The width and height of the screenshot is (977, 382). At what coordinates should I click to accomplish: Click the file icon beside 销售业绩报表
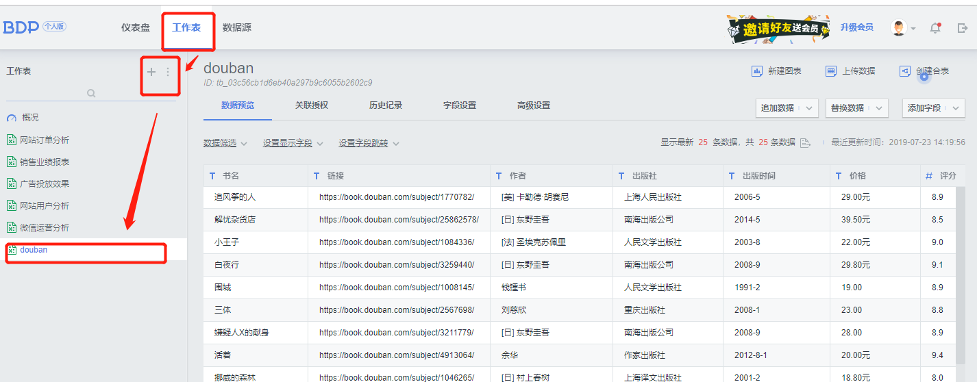[x=11, y=162]
